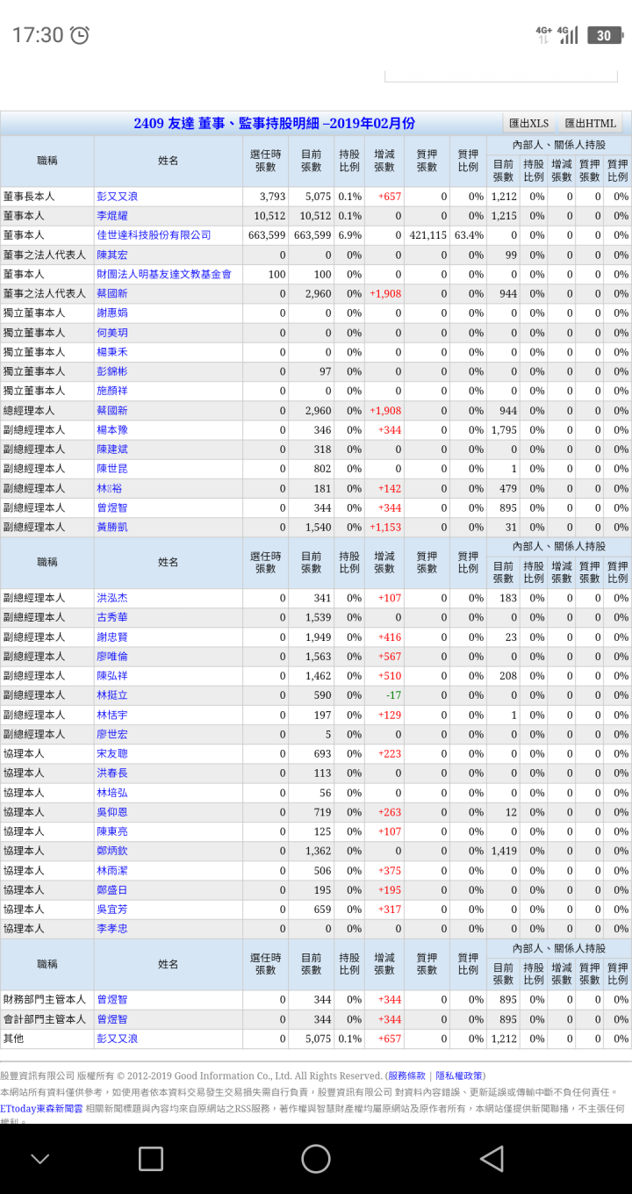
Task: Open the 林雨潔 name link
Action: coord(111,870)
